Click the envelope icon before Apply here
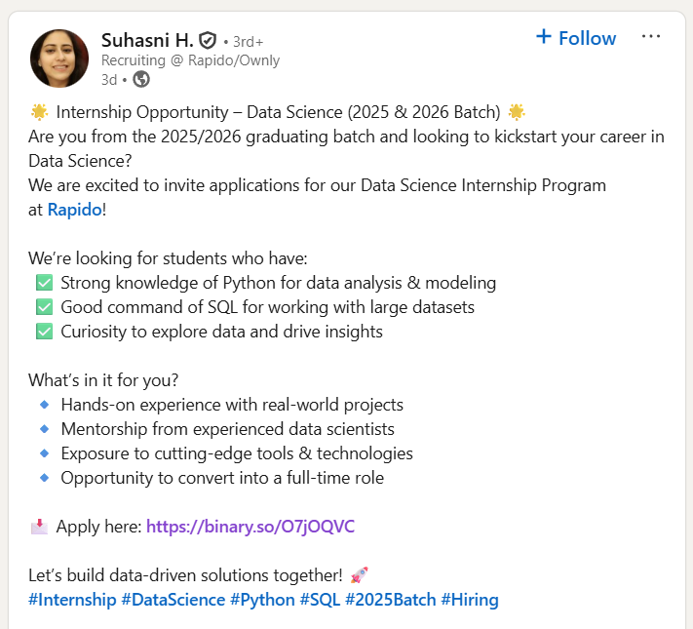This screenshot has width=693, height=629. pos(39,527)
